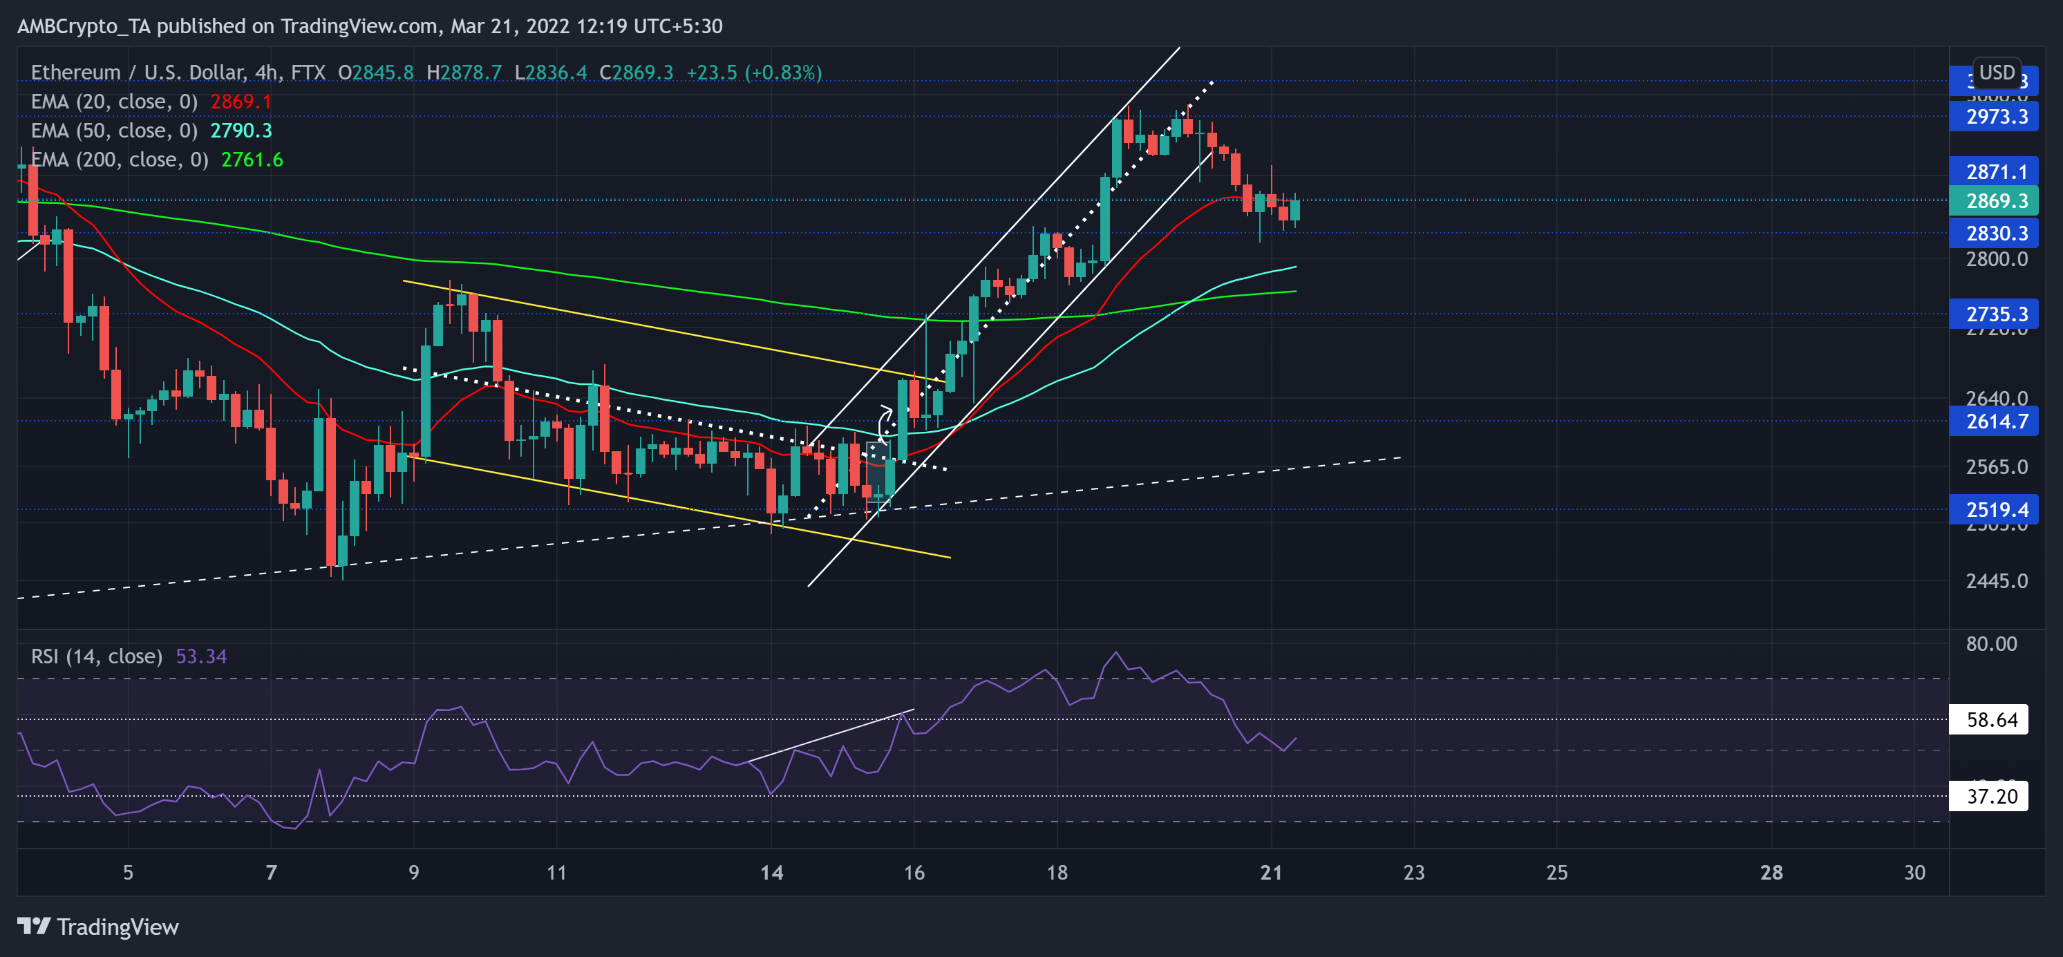Viewport: 2063px width, 957px height.
Task: Click the TradingView logo at bottom left
Action: click(x=97, y=927)
